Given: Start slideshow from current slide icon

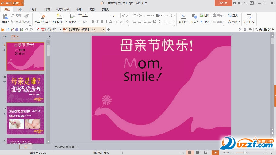Looking at the screenshot, I should coord(42,16).
